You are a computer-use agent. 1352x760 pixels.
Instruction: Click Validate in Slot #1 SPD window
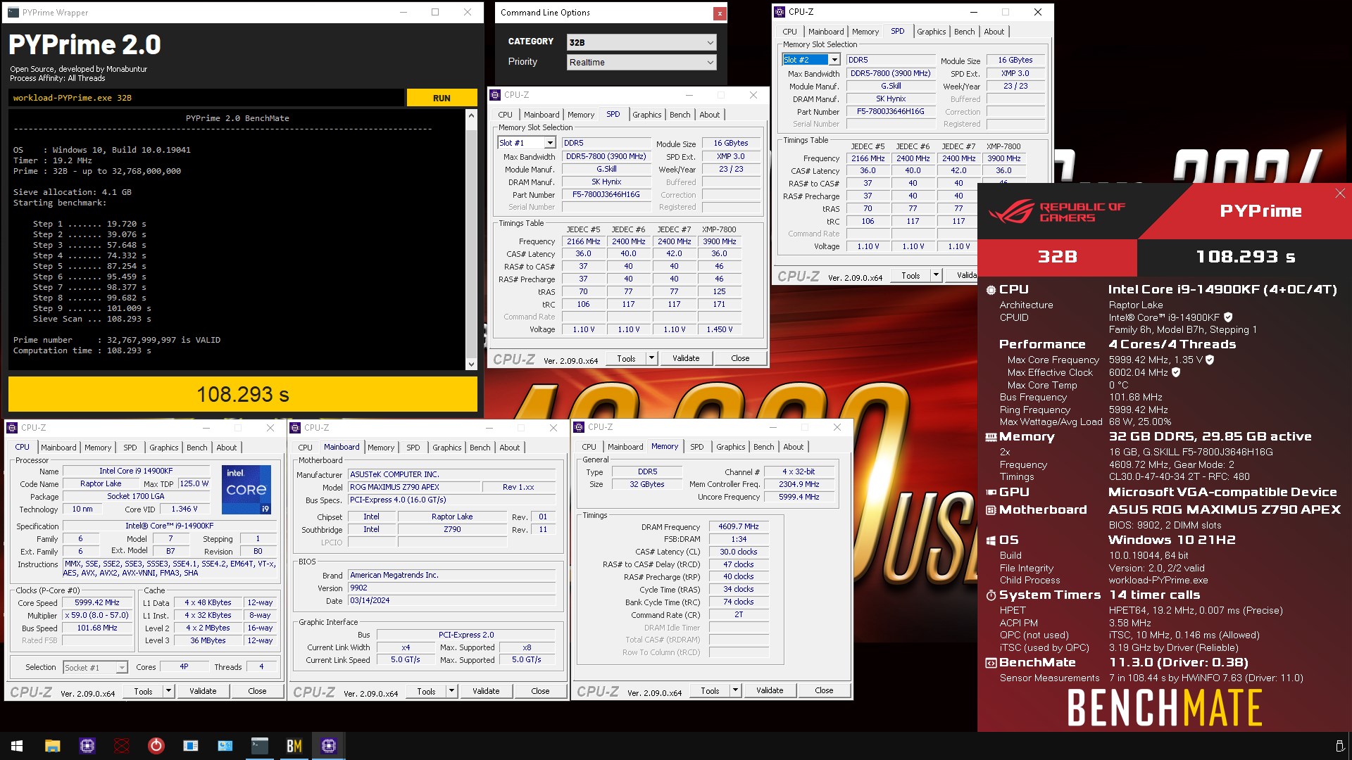tap(686, 358)
